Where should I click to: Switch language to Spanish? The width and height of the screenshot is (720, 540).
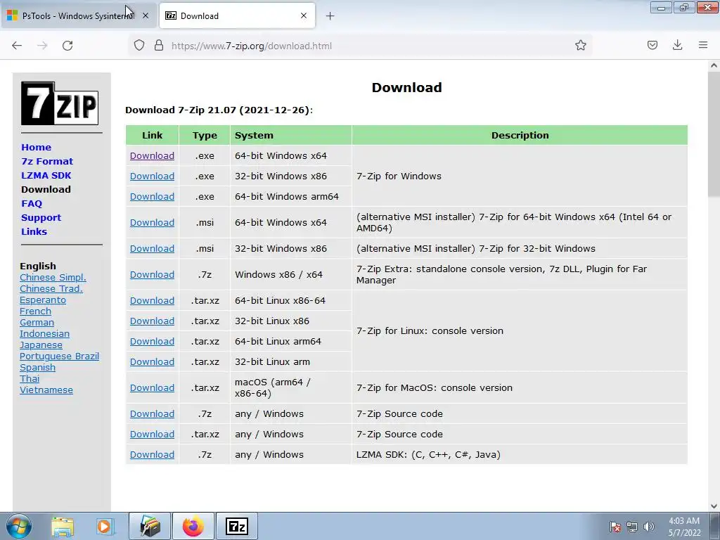38,367
